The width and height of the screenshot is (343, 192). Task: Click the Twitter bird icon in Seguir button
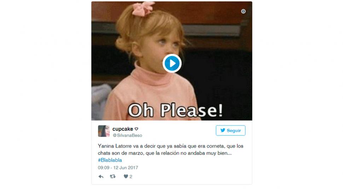coord(223,130)
